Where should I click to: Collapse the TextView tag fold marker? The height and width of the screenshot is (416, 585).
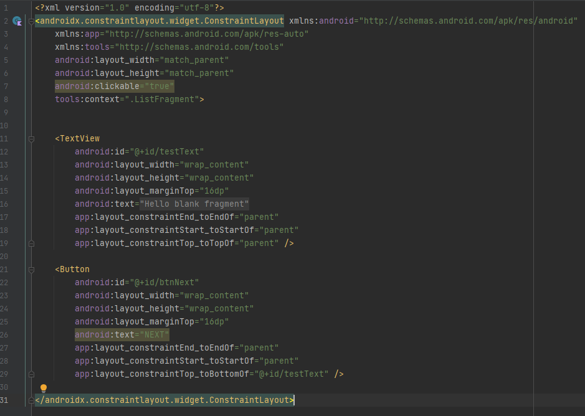[x=31, y=139]
